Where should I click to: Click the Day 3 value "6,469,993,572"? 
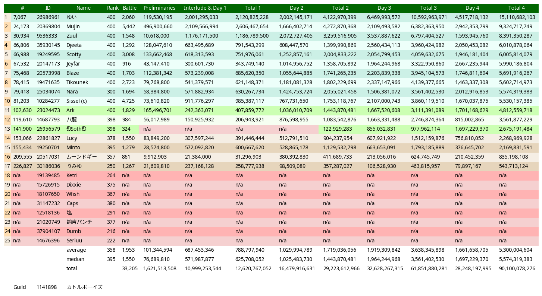tap(384, 17)
